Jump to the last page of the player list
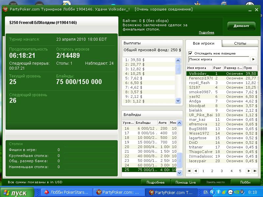Screen dimensions: 263x197 coord(255,171)
